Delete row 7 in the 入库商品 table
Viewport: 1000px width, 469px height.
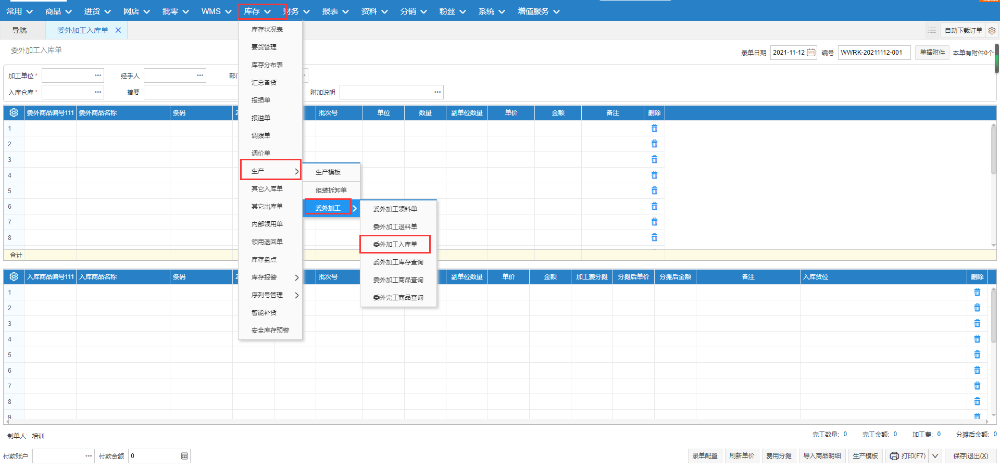(977, 386)
